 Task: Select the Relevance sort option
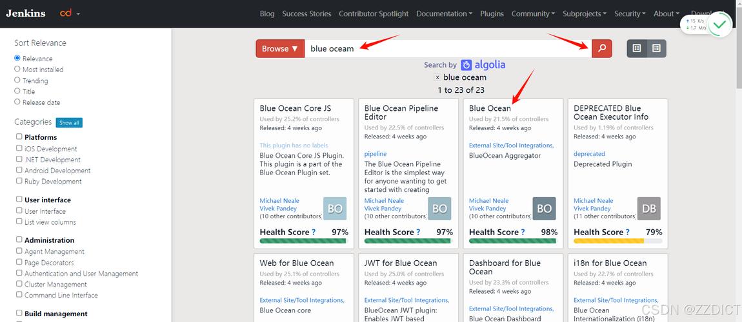click(x=17, y=58)
